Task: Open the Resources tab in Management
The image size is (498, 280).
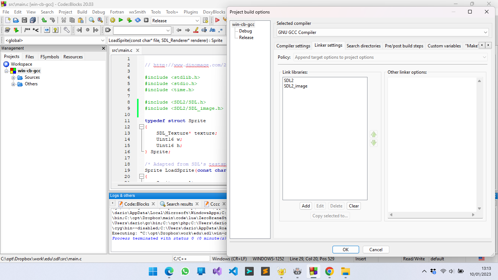Action: pyautogui.click(x=73, y=57)
